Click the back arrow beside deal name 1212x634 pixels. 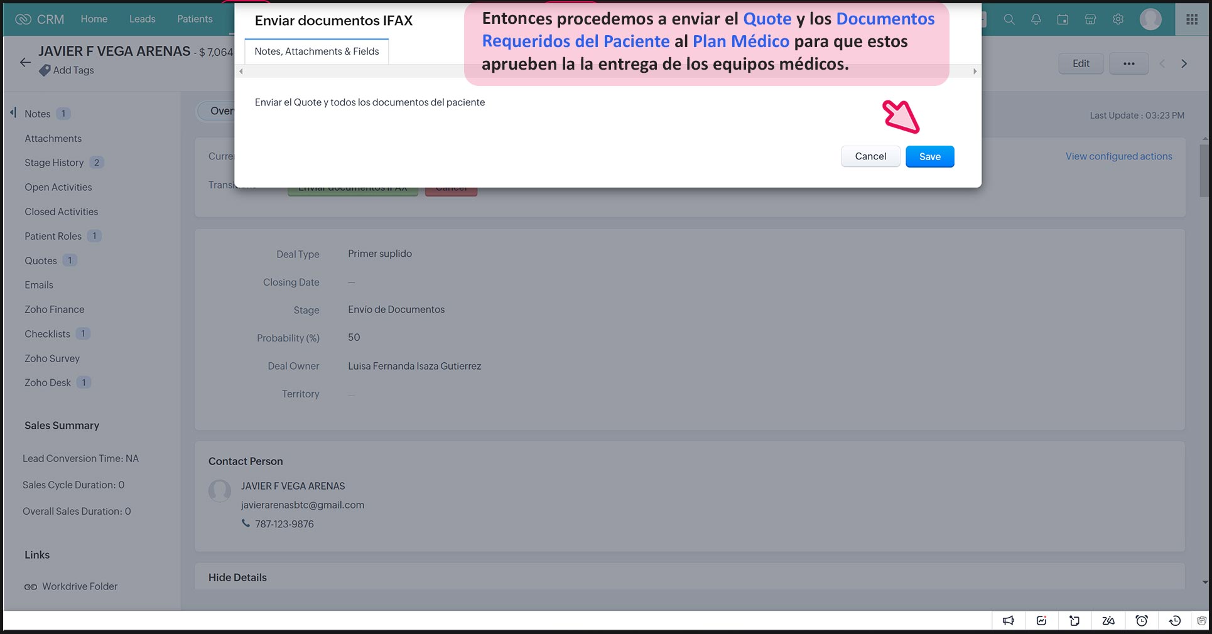pos(25,62)
